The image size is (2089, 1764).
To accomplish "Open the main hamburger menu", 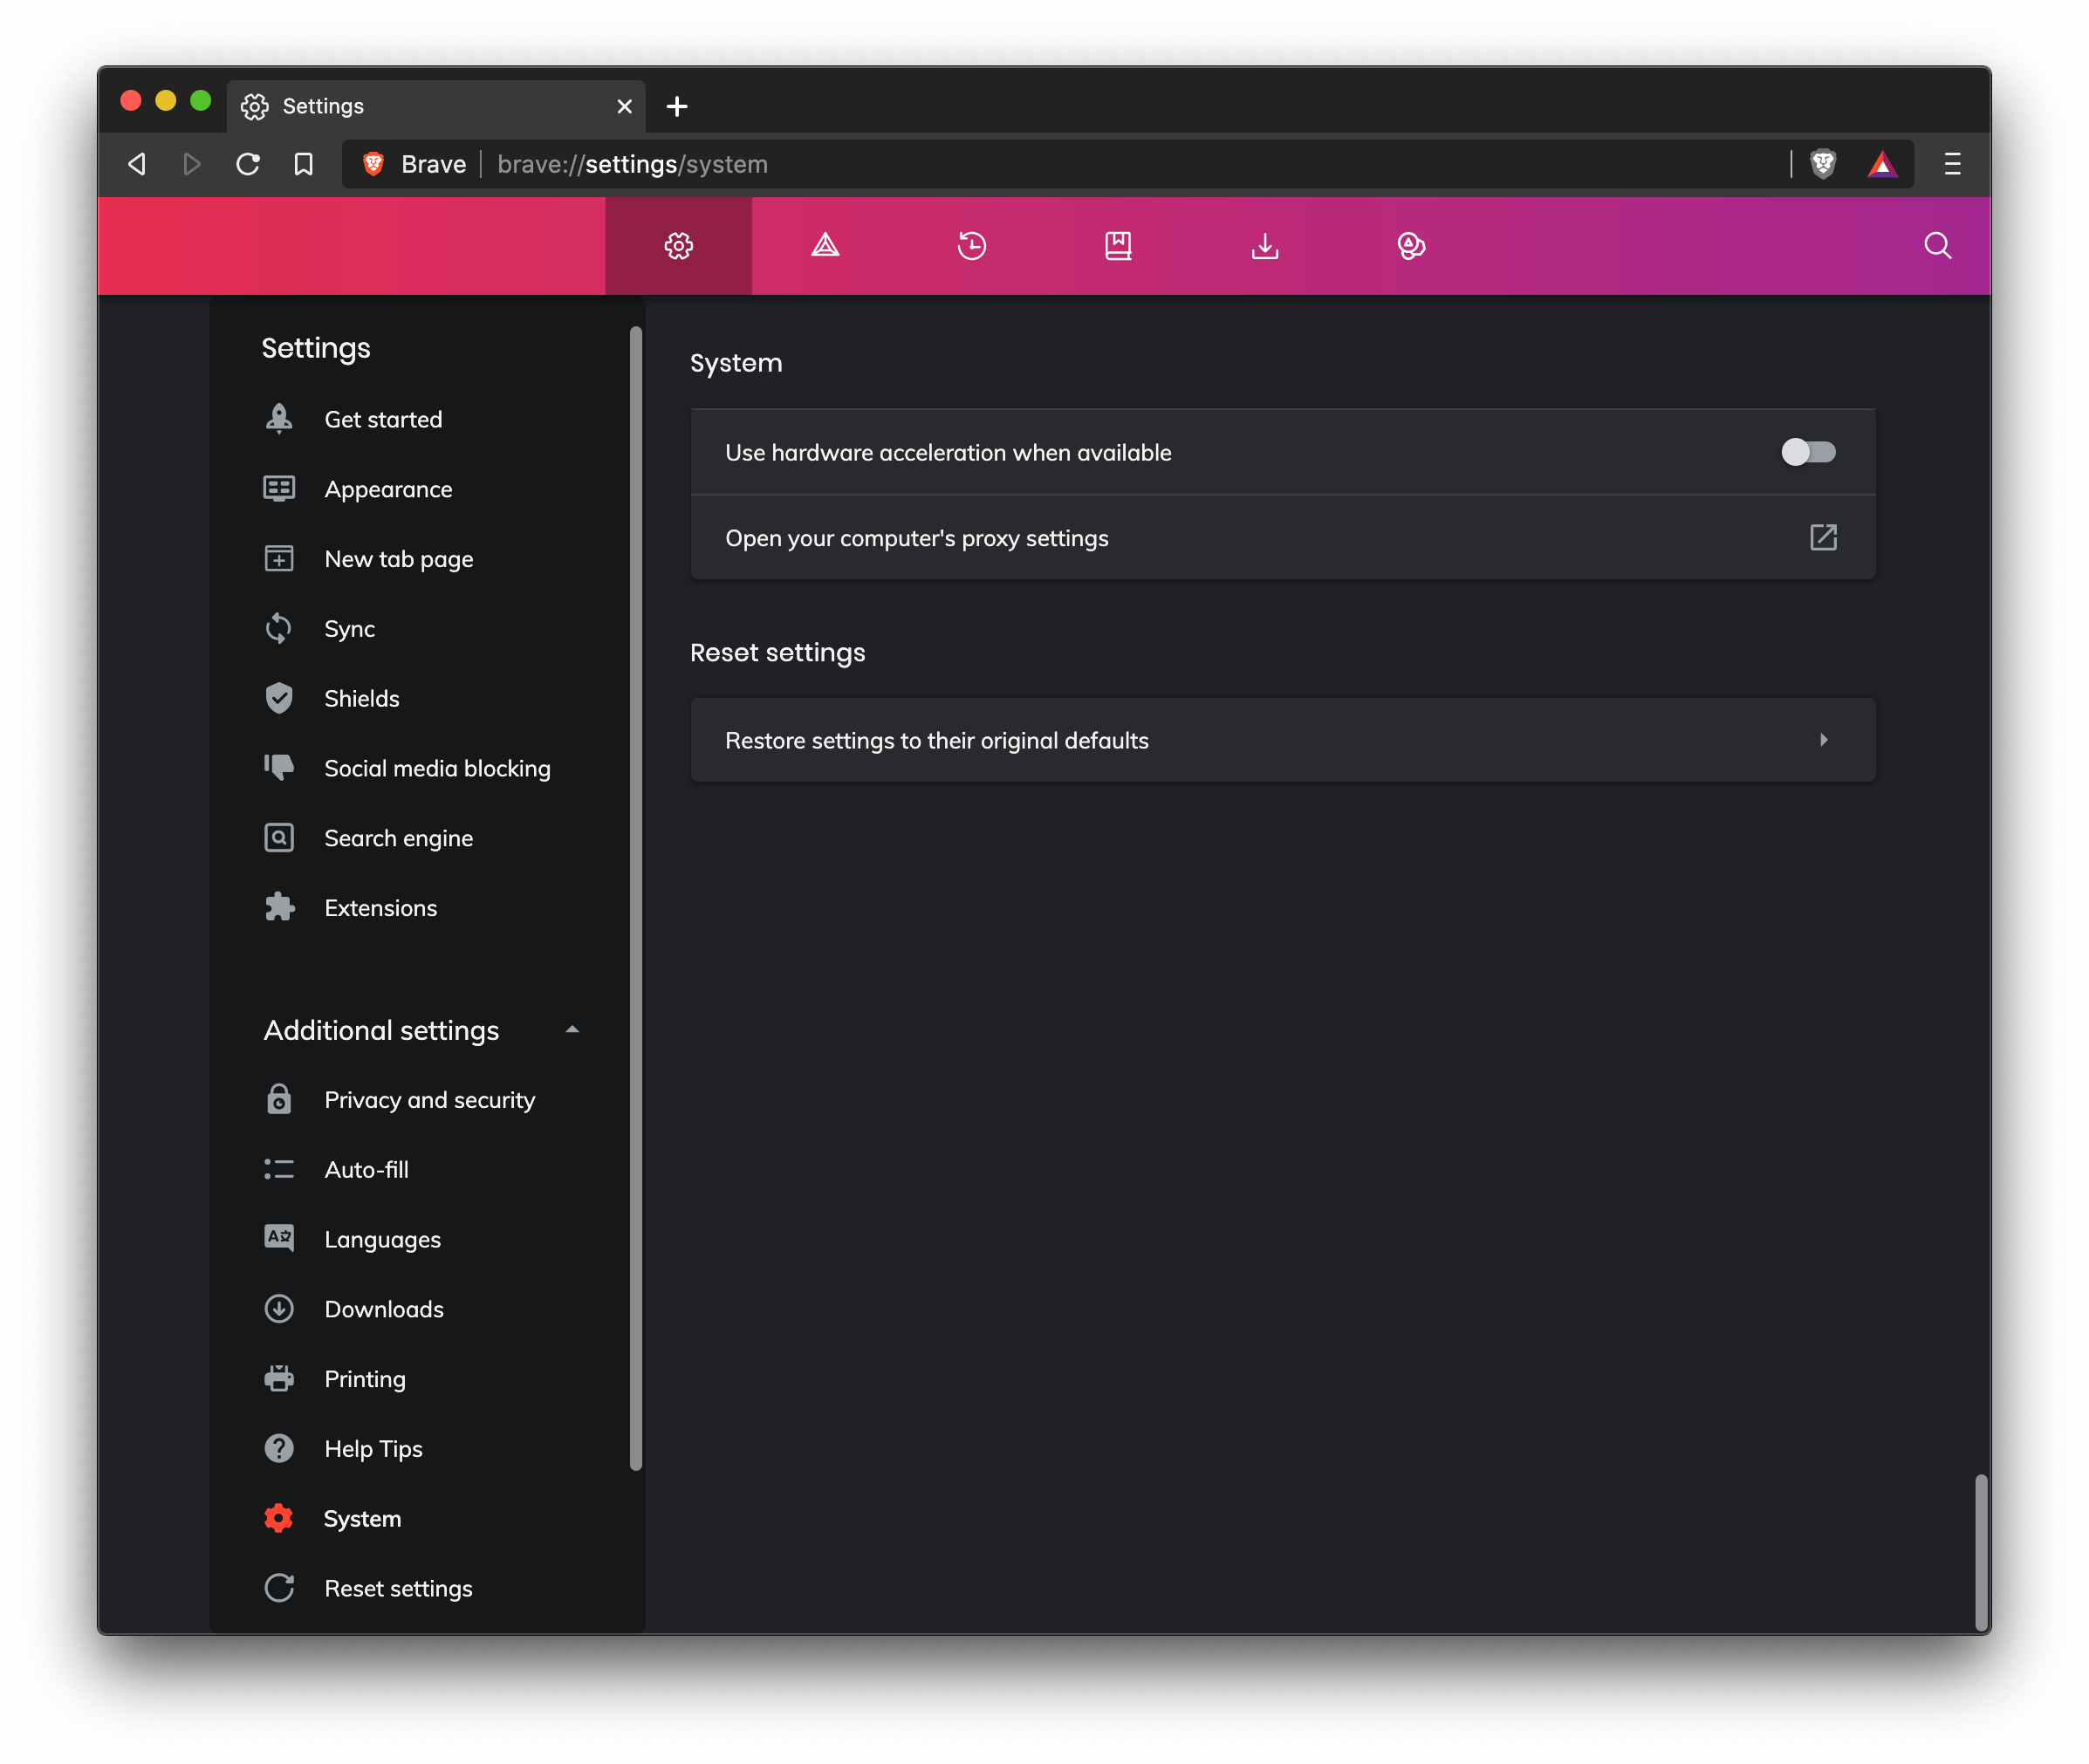I will 1952,164.
